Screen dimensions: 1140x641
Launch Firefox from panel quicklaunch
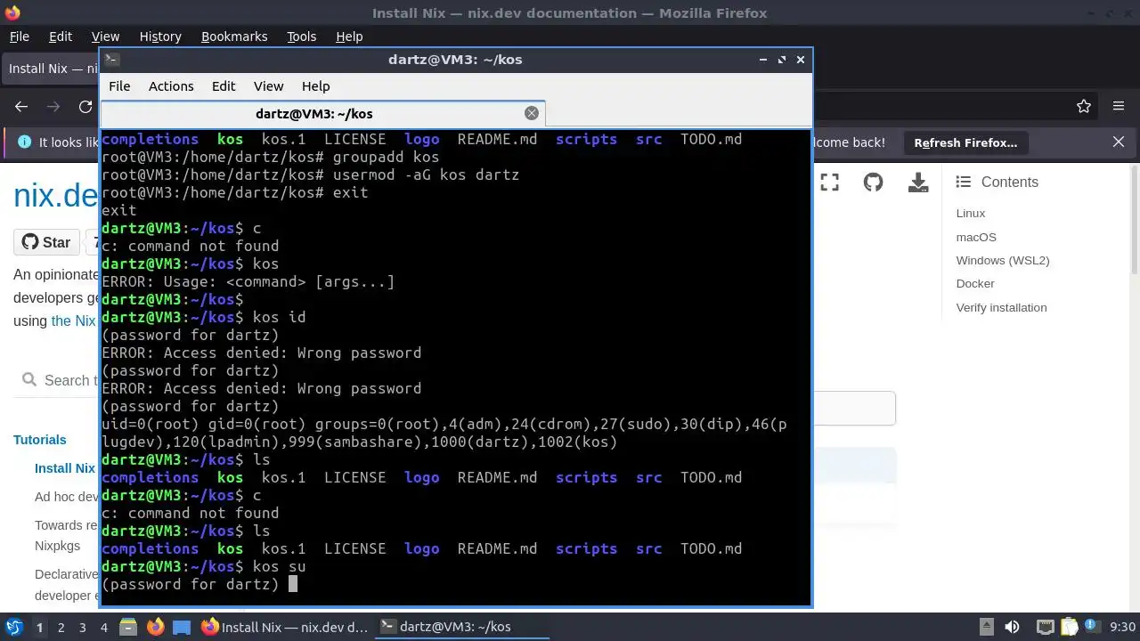pyautogui.click(x=155, y=627)
